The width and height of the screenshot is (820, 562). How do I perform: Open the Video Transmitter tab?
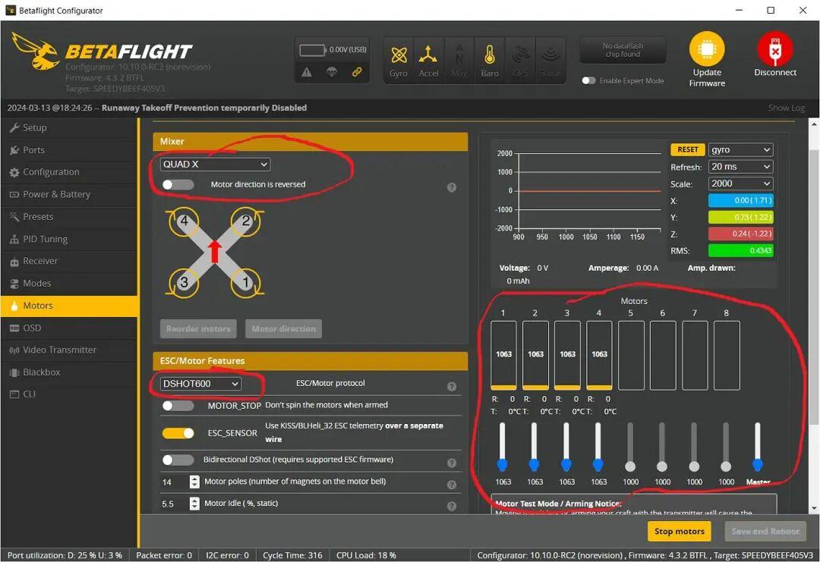[x=69, y=350]
